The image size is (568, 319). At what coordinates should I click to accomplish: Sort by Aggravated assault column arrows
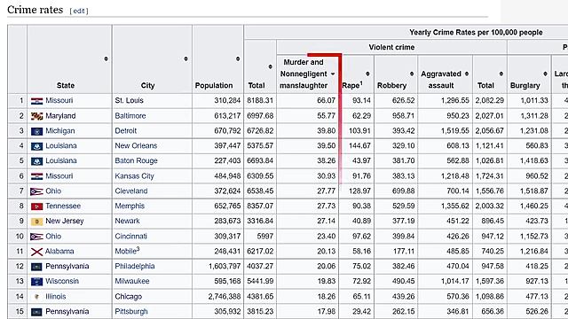pyautogui.click(x=467, y=74)
